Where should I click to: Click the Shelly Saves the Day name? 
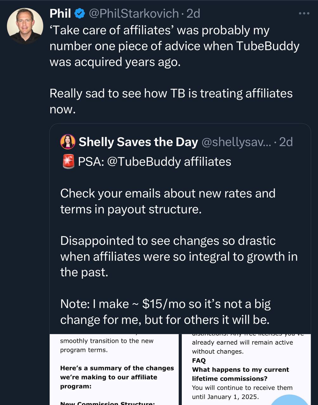pos(138,142)
